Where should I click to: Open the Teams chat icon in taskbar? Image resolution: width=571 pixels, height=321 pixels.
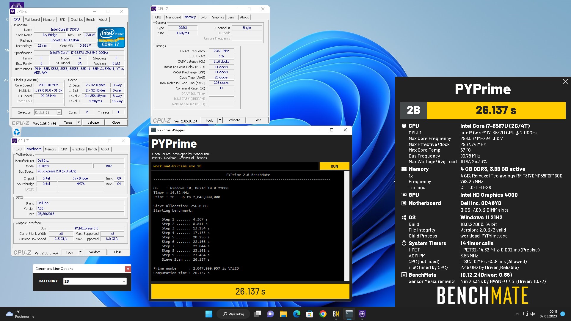[270, 314]
